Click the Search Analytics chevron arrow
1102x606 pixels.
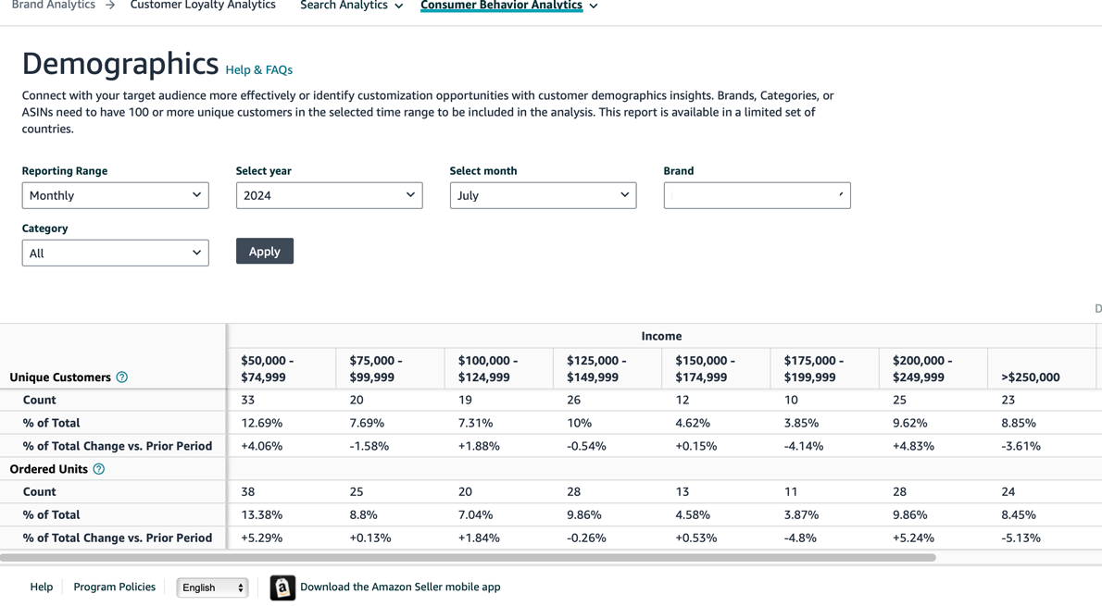(x=399, y=6)
